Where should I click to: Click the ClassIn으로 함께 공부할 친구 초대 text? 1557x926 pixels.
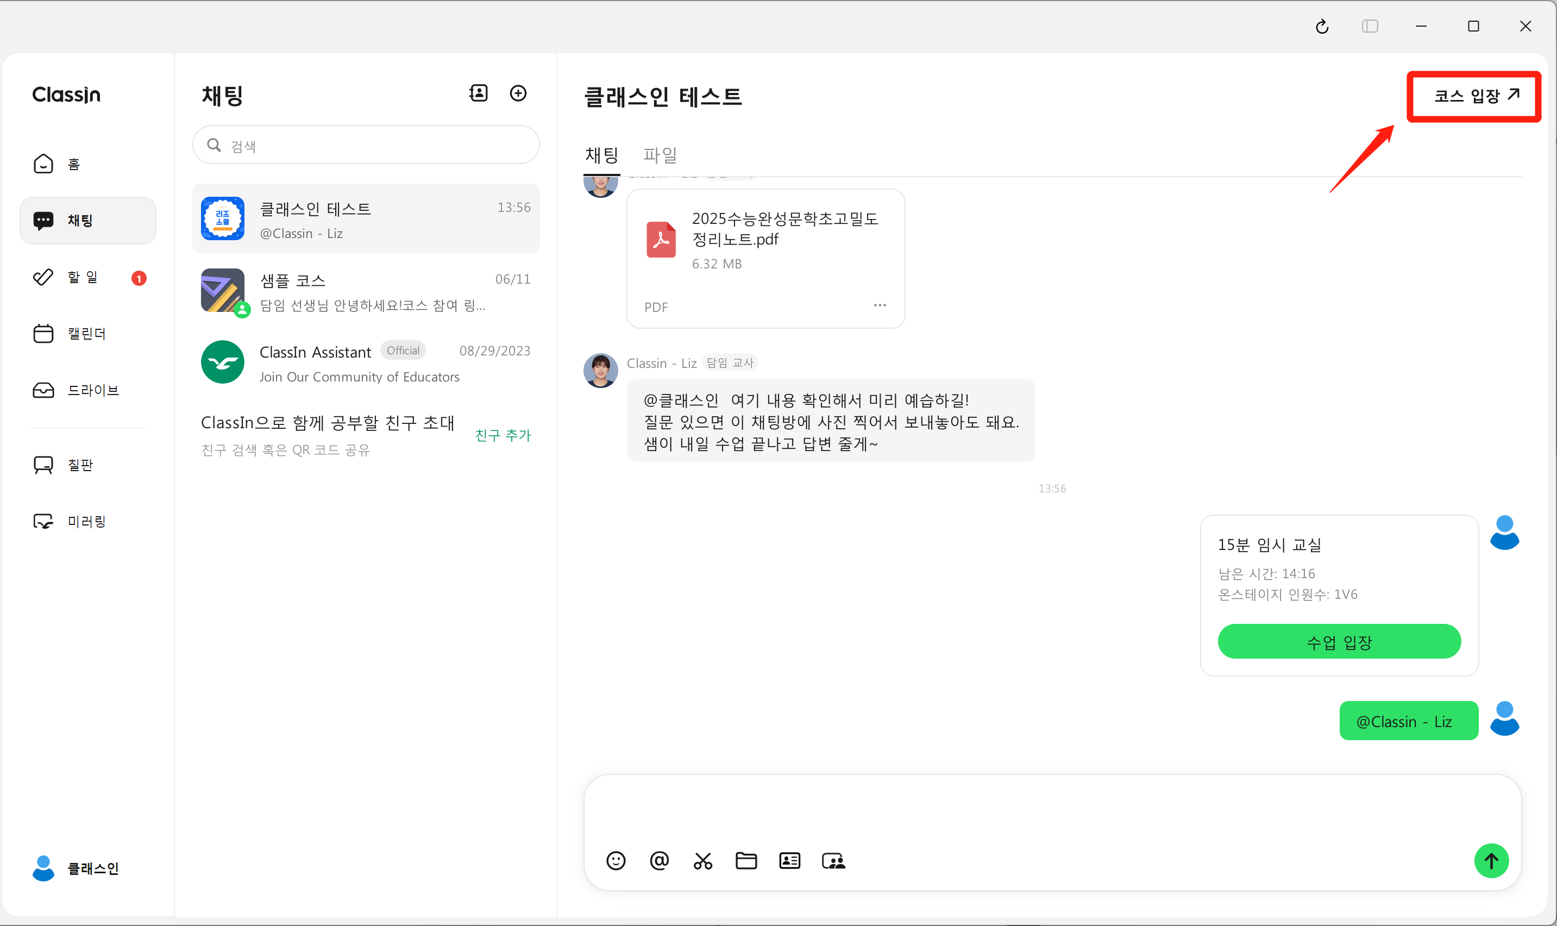328,423
